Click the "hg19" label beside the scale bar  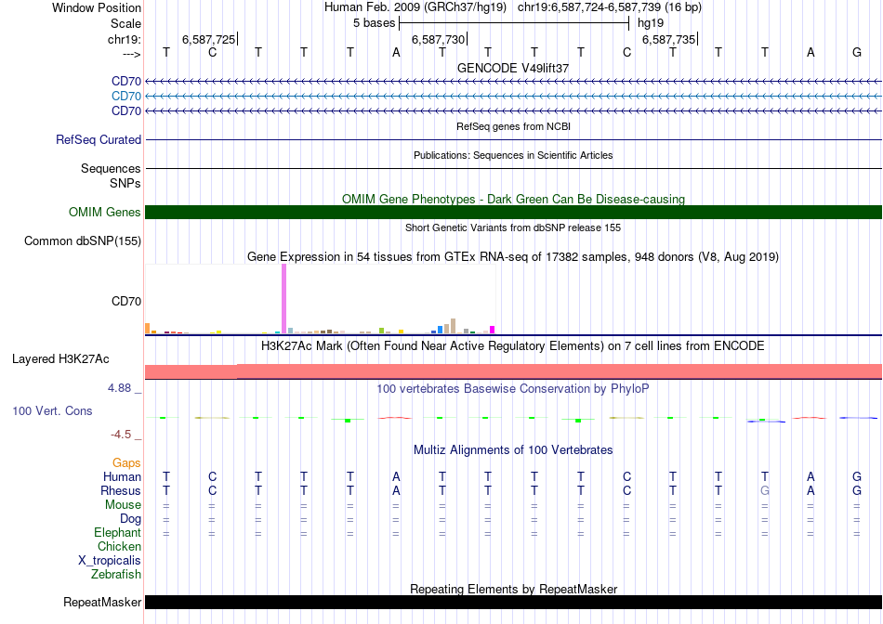pyautogui.click(x=651, y=23)
